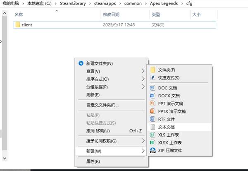Click the shortcut icon beside 快捷方式(S)
Screen dimensions: 248x171
(153, 78)
